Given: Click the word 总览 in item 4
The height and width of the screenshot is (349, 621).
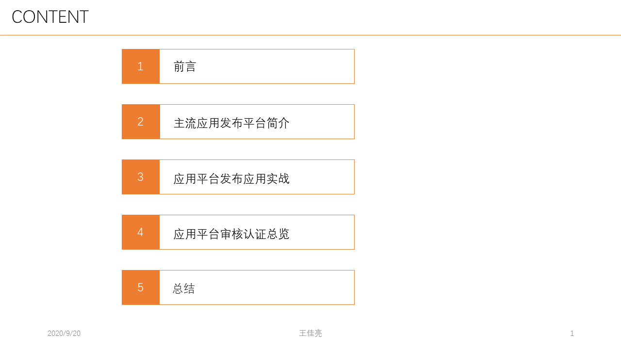Looking at the screenshot, I should click(278, 234).
